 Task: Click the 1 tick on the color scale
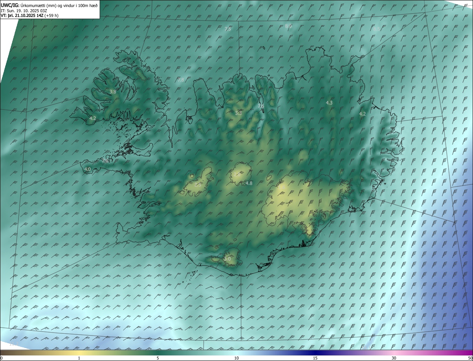coord(79,358)
